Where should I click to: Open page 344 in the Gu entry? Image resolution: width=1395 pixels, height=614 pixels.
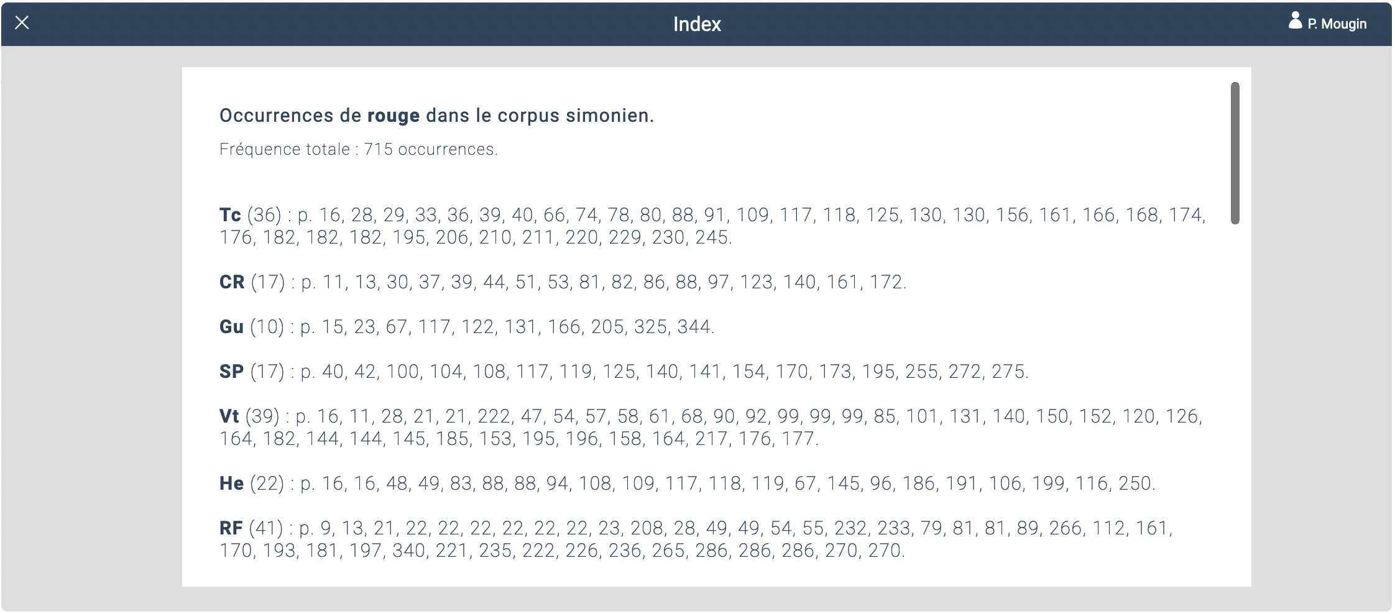point(694,327)
